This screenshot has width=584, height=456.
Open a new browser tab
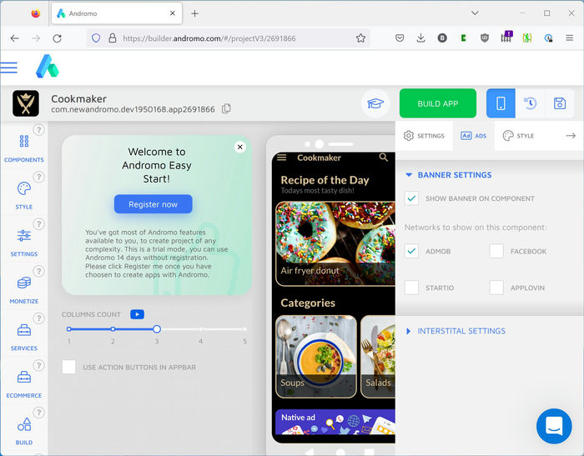[x=194, y=13]
